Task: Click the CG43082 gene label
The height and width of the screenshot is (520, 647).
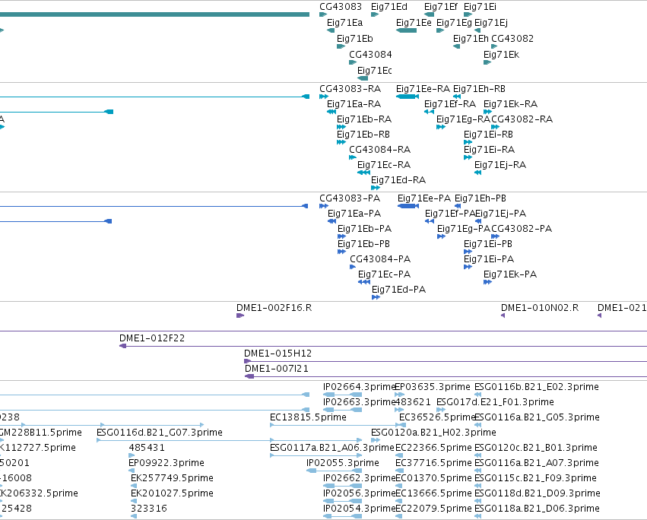Action: (x=512, y=38)
